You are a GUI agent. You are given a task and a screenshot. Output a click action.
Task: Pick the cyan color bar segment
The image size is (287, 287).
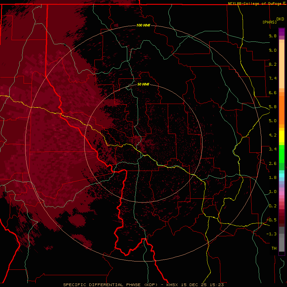pos(282,175)
